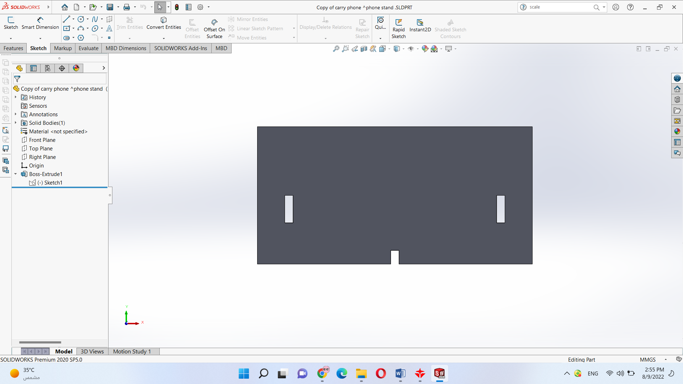Switch to the Features tab
The width and height of the screenshot is (683, 384).
13,48
